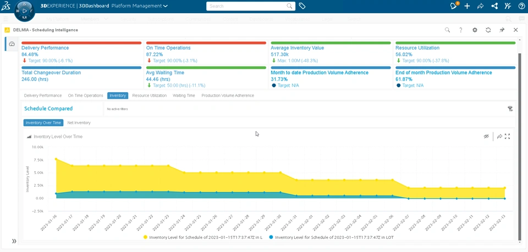Open the Delivery Performance tab
528x252 pixels.
click(43, 96)
